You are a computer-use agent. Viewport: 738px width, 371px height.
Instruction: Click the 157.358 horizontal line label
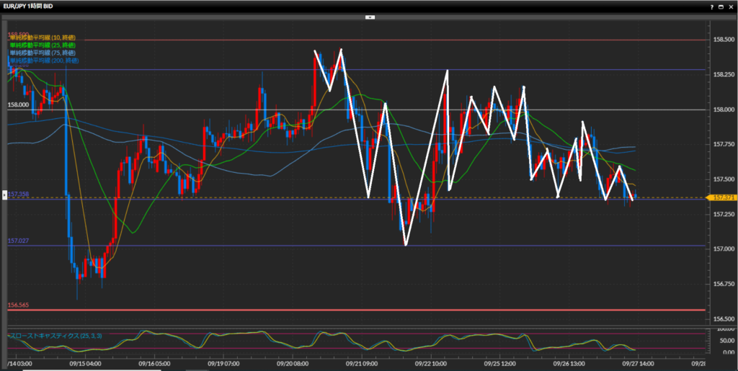pos(18,195)
